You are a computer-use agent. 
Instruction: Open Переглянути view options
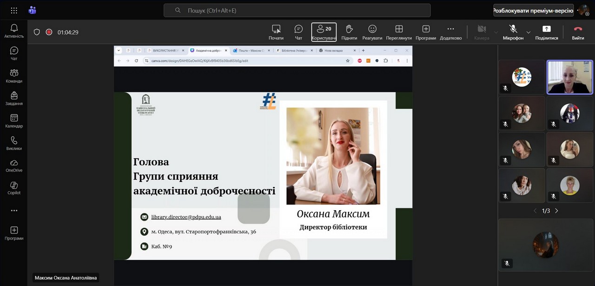click(399, 32)
